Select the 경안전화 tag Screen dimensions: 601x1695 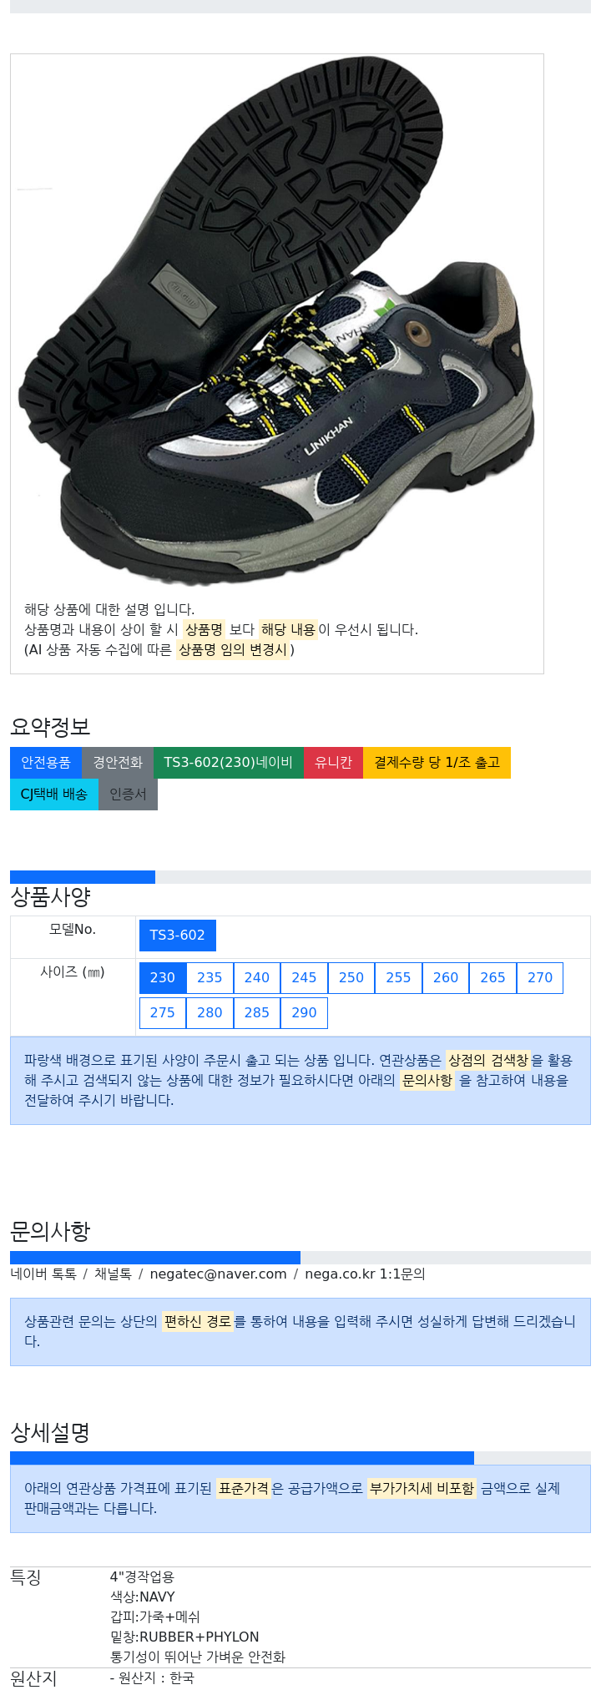[118, 763]
